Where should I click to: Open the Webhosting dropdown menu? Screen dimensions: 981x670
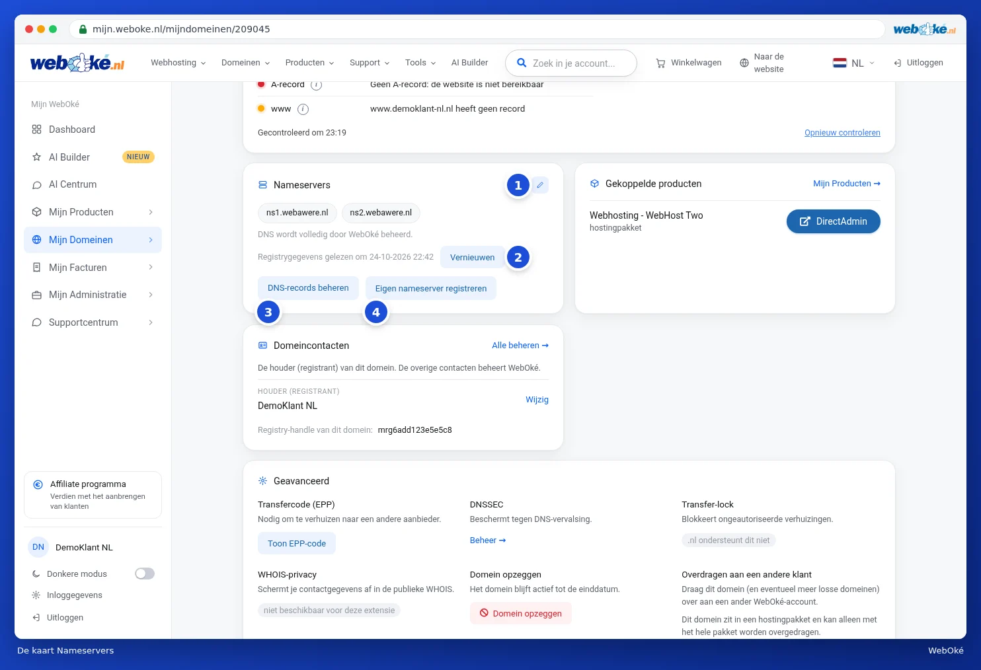178,63
